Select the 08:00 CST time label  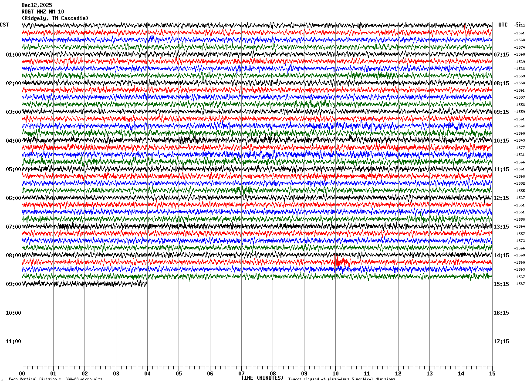(x=13, y=256)
